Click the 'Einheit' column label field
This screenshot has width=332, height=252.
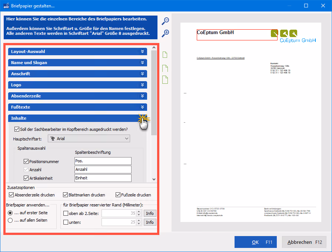[103, 178]
